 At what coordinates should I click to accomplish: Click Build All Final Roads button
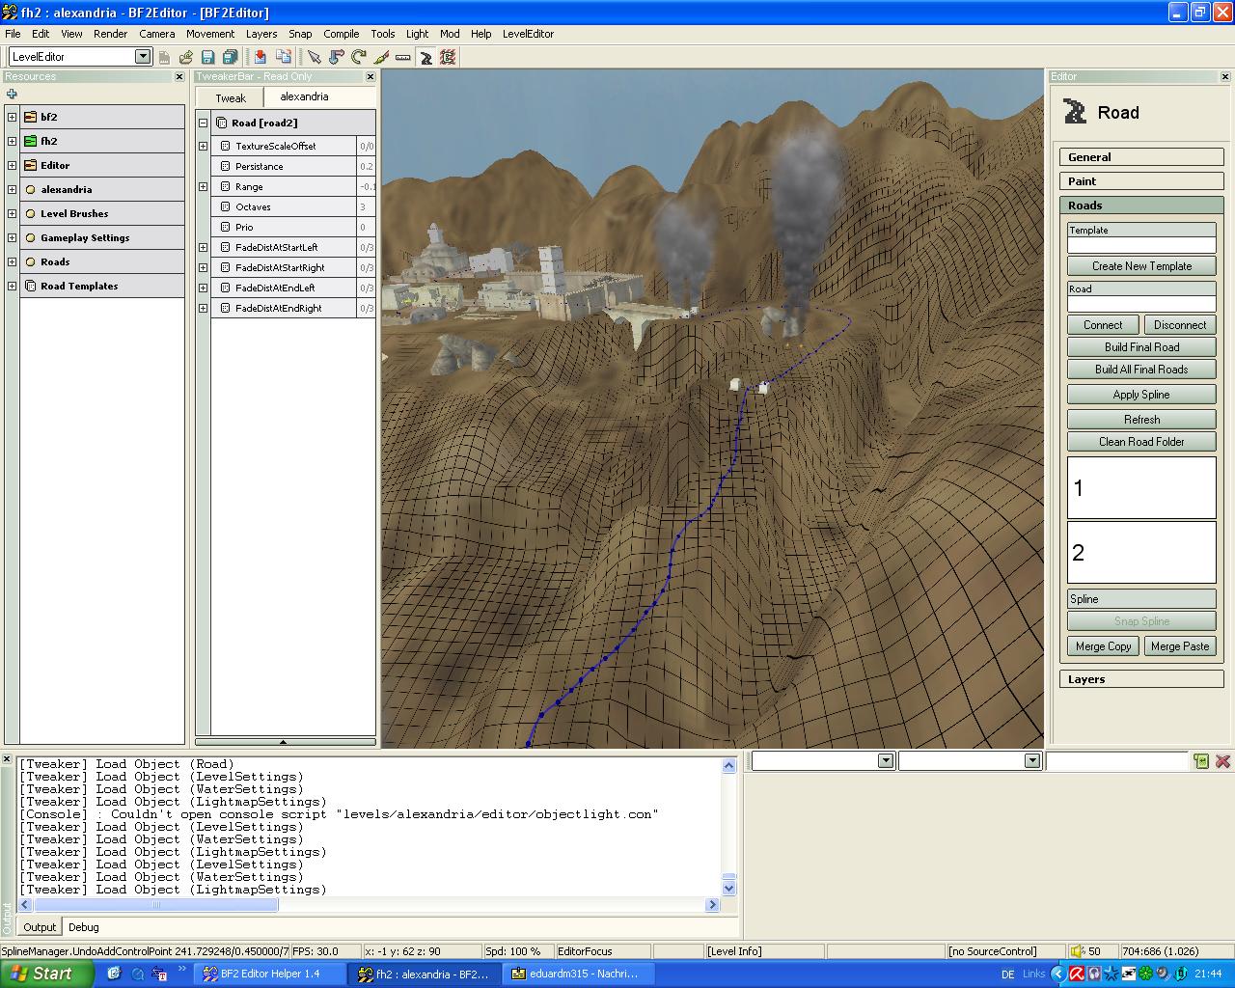click(x=1141, y=370)
